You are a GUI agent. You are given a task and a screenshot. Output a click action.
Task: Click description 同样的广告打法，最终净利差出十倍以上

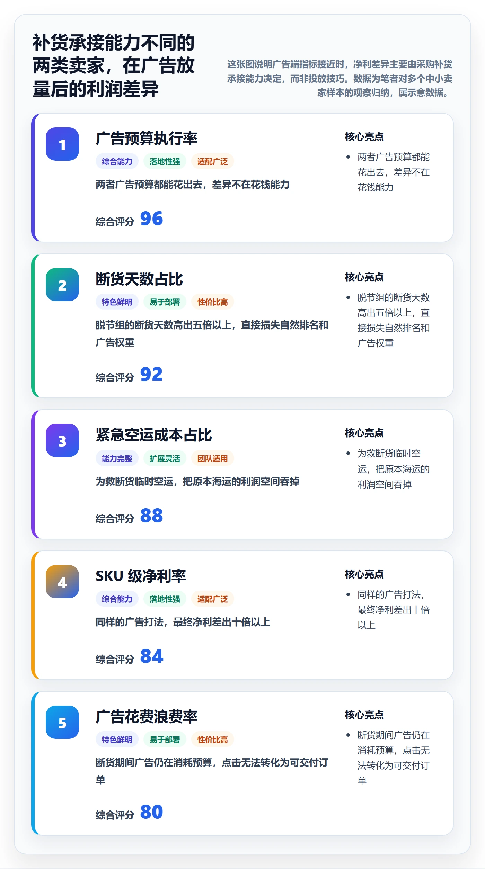click(x=183, y=622)
